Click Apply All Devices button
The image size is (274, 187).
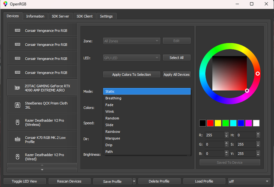pyautogui.click(x=176, y=74)
